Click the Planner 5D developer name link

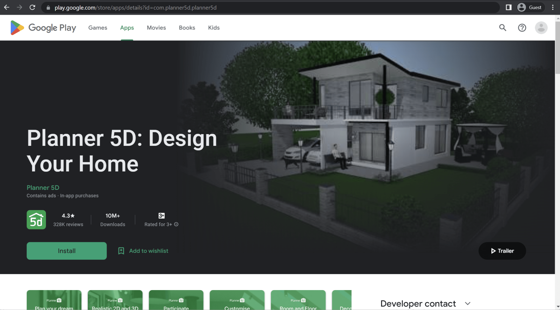(43, 187)
